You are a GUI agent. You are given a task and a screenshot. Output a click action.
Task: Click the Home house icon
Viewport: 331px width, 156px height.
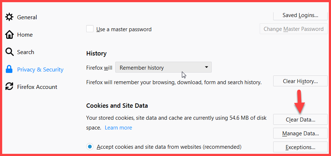point(9,34)
